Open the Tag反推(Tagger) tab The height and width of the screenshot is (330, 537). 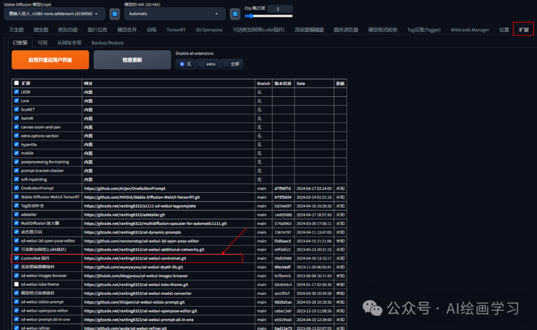(x=424, y=30)
